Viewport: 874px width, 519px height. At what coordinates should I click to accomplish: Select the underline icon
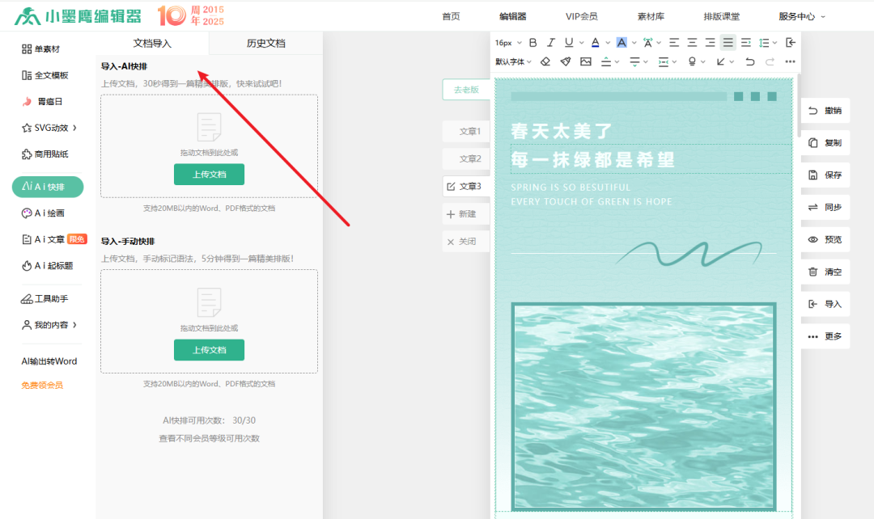pos(569,41)
